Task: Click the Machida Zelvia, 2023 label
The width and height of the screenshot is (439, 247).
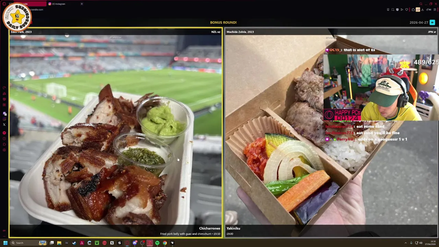Action: (240, 32)
